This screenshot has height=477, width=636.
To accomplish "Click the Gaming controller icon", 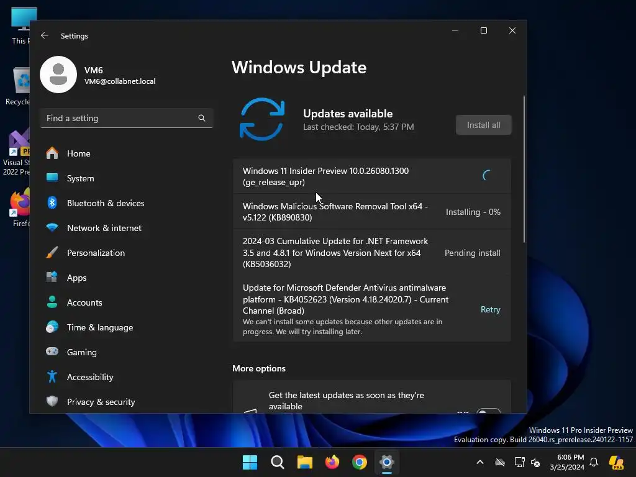I will (52, 352).
